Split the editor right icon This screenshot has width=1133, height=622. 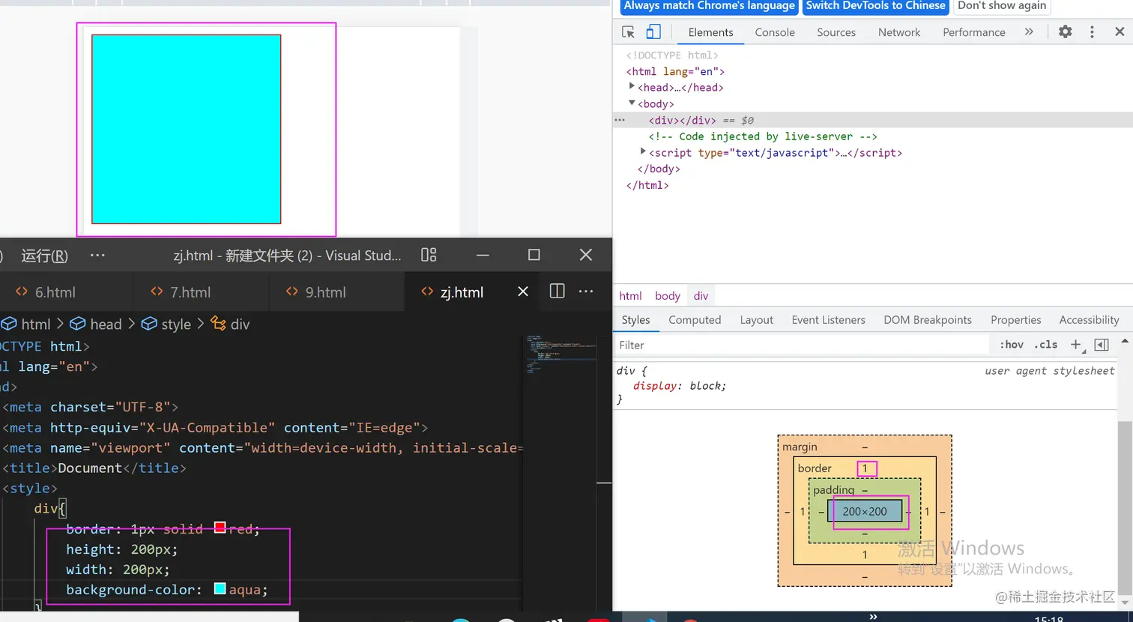click(558, 291)
